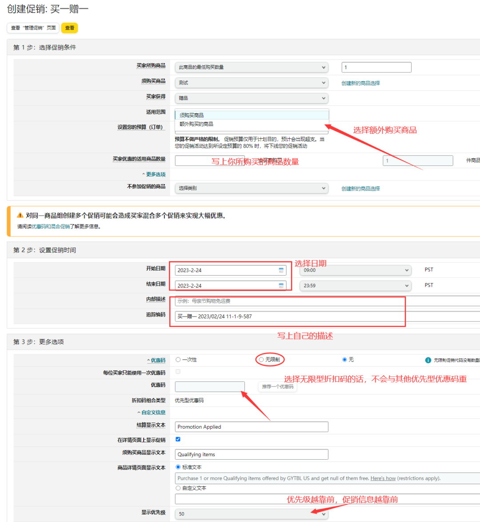The width and height of the screenshot is (480, 522).
Task: Uncheck 在详情页面上显示促销
Action: coord(178,439)
